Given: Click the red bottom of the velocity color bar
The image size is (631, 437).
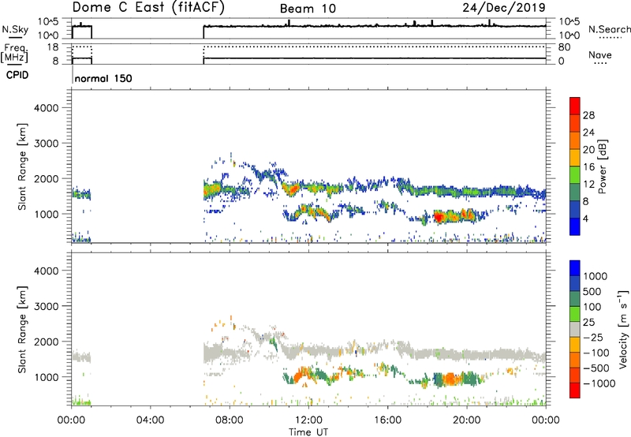Looking at the screenshot, I should (575, 390).
